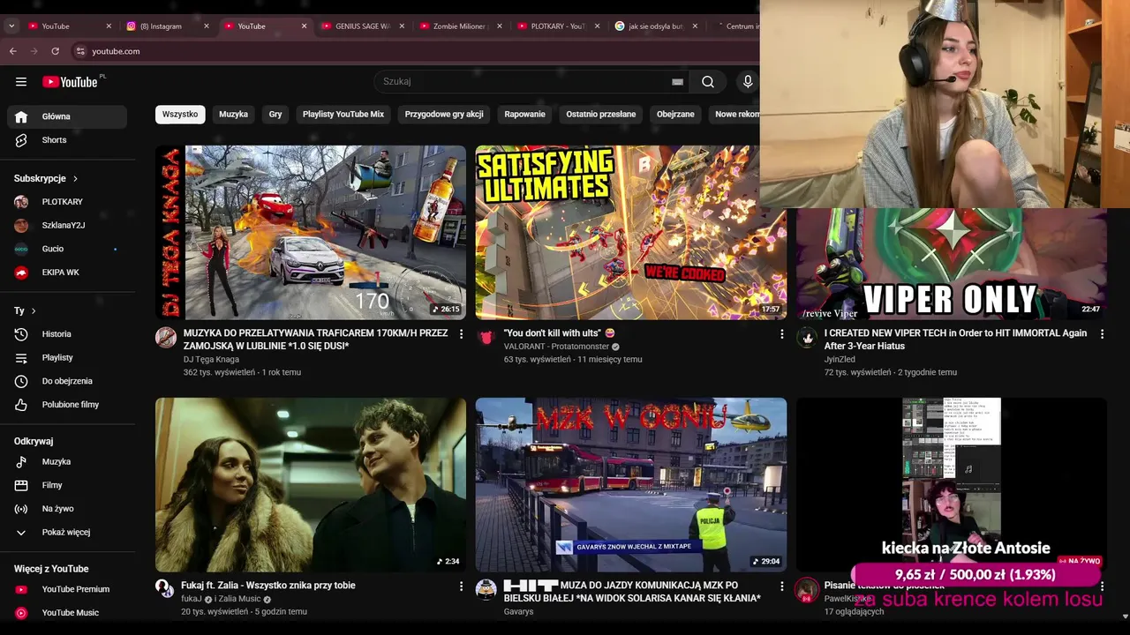The height and width of the screenshot is (635, 1130).
Task: Open Gavarys channel name link
Action: pos(518,611)
